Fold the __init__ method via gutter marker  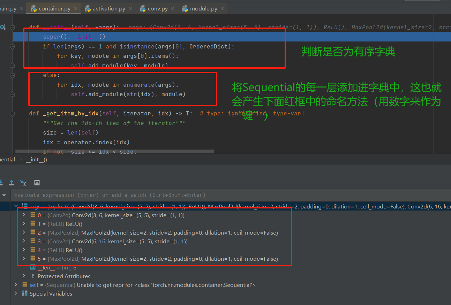13,27
